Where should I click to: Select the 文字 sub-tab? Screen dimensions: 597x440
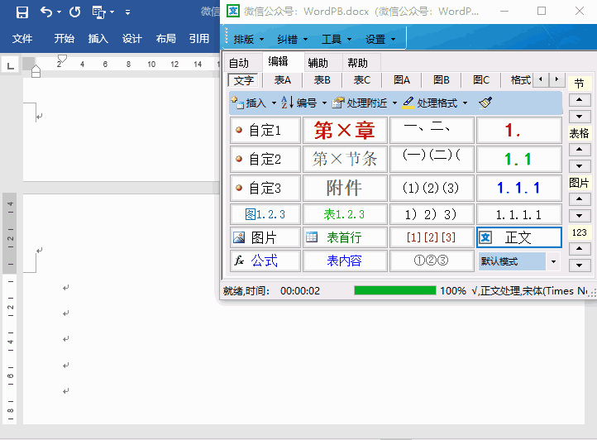(x=244, y=80)
